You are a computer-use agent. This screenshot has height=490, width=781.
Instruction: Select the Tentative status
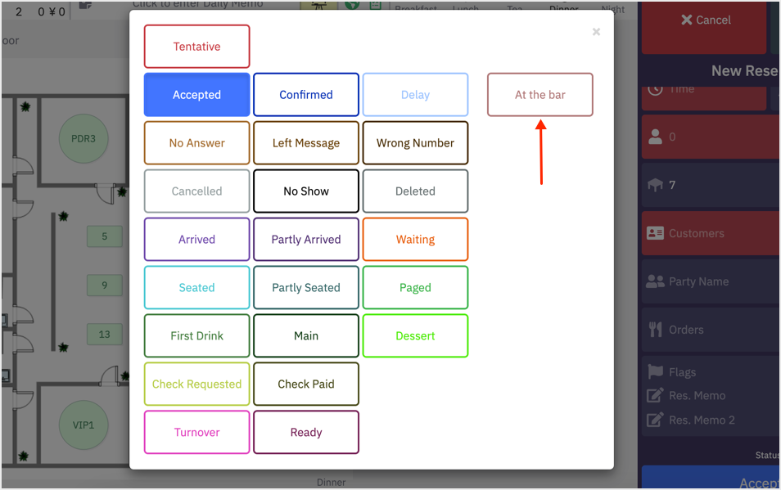coord(196,47)
